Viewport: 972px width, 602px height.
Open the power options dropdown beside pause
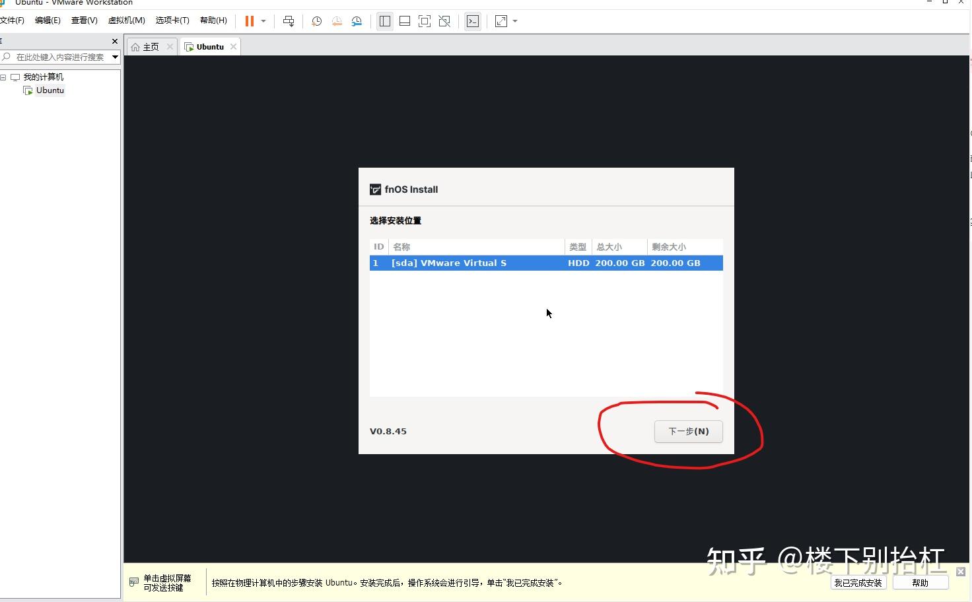pyautogui.click(x=263, y=21)
